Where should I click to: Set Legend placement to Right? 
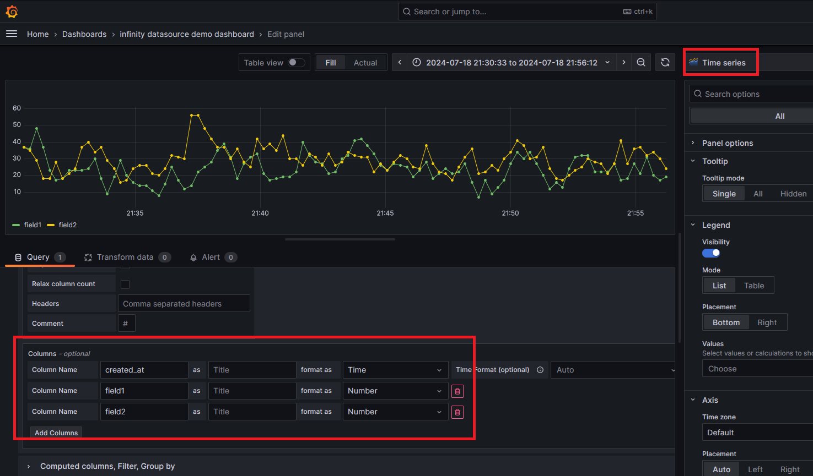tap(767, 322)
